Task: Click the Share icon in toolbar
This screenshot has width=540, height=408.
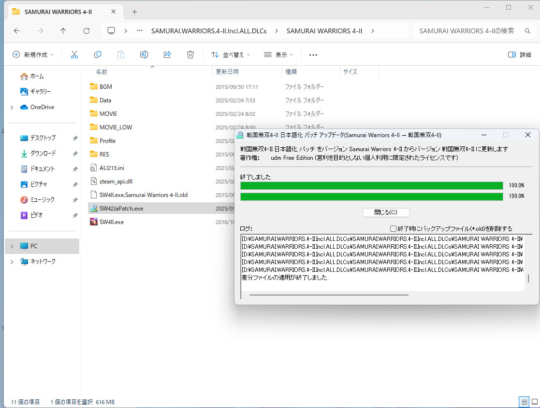Action: pyautogui.click(x=167, y=55)
